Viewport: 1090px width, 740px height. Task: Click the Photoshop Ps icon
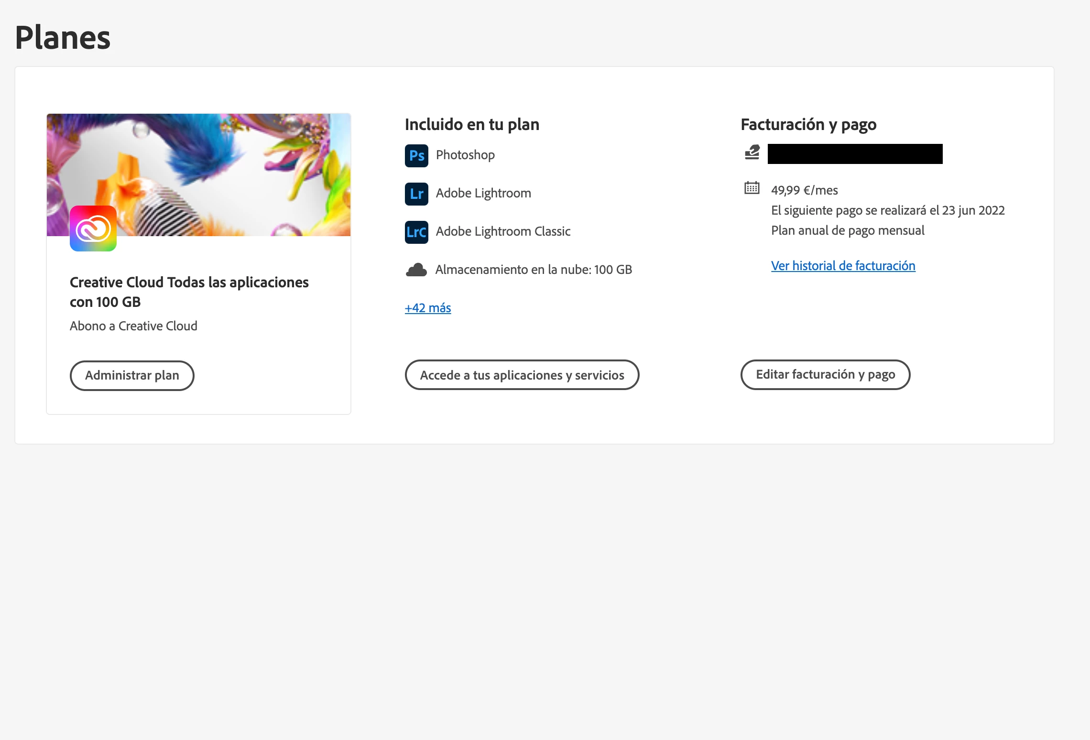(416, 155)
